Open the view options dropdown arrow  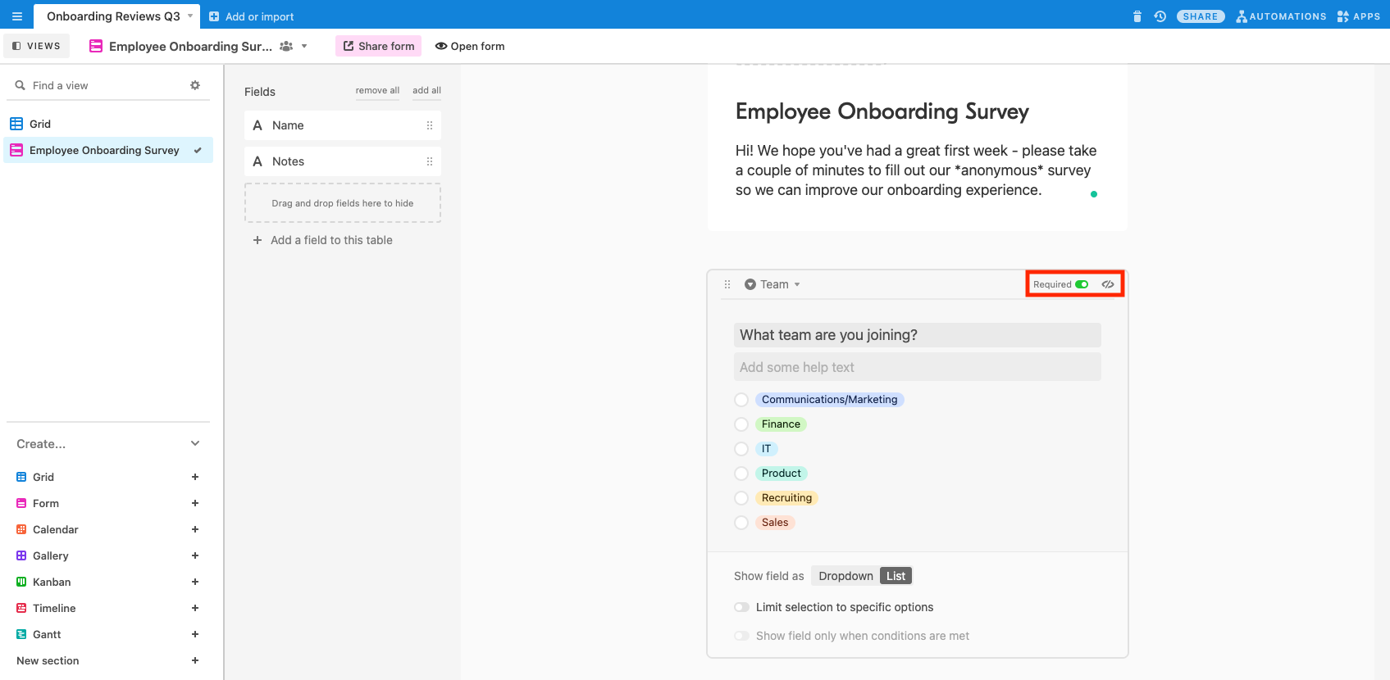(x=304, y=47)
